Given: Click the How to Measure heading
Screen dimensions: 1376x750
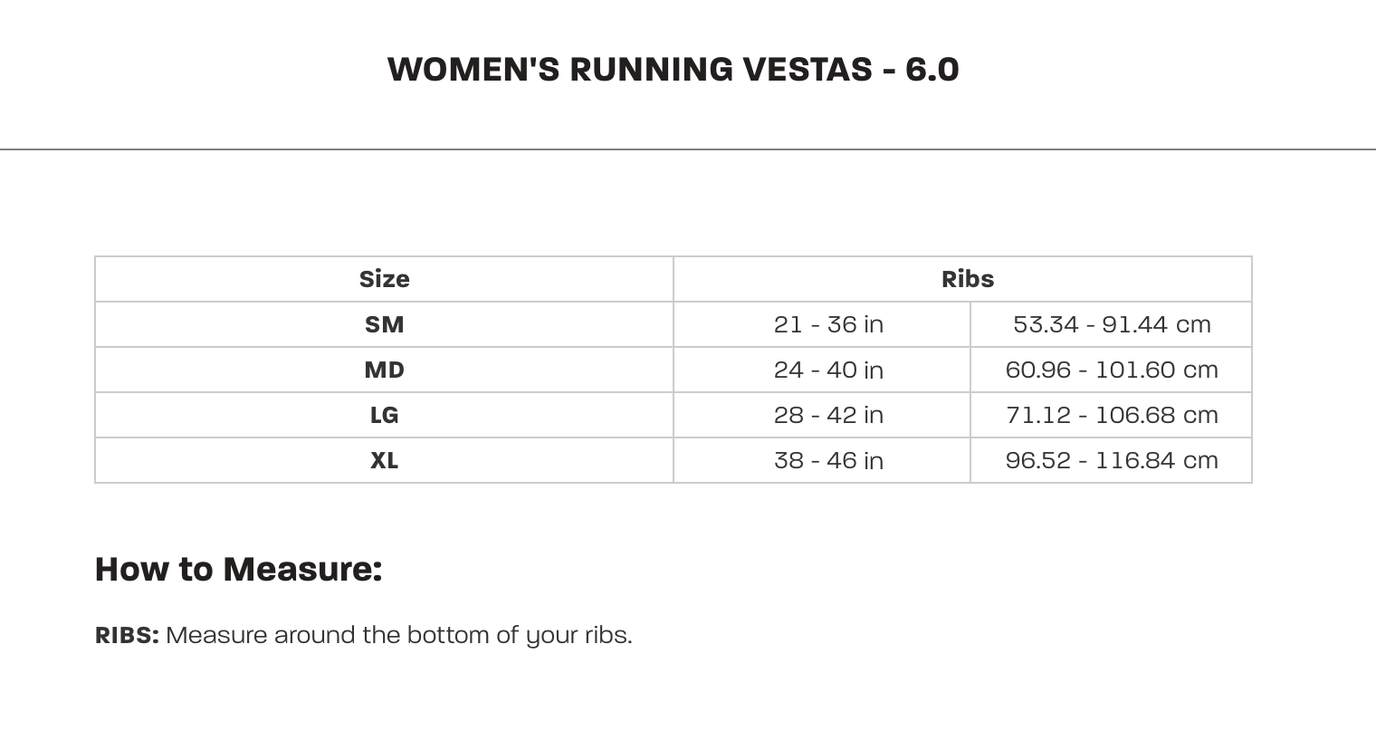Looking at the screenshot, I should point(238,569).
